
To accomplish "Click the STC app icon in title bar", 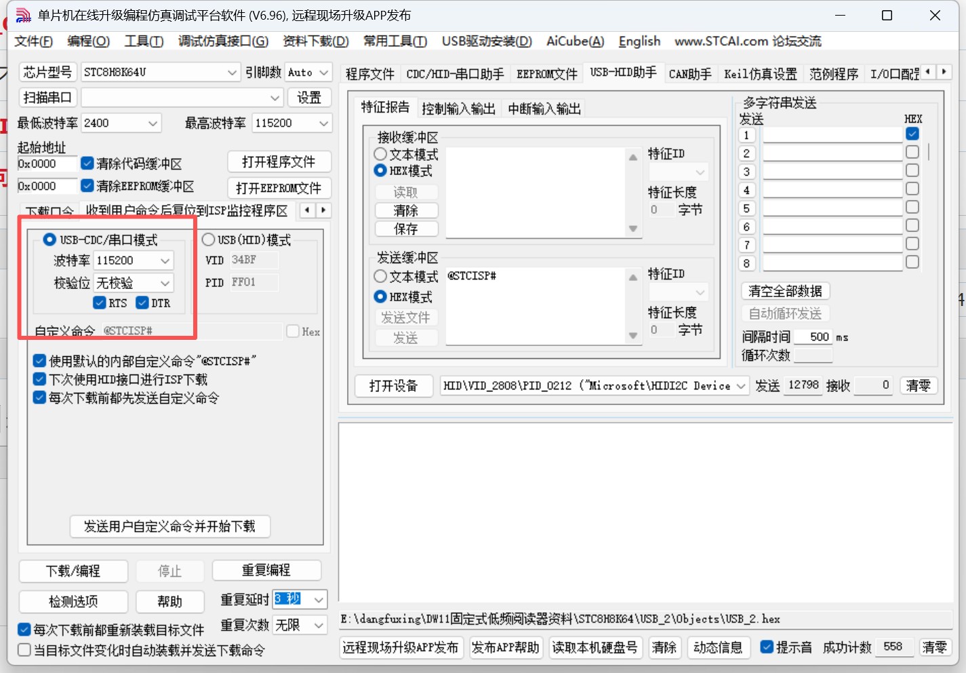I will pyautogui.click(x=23, y=15).
